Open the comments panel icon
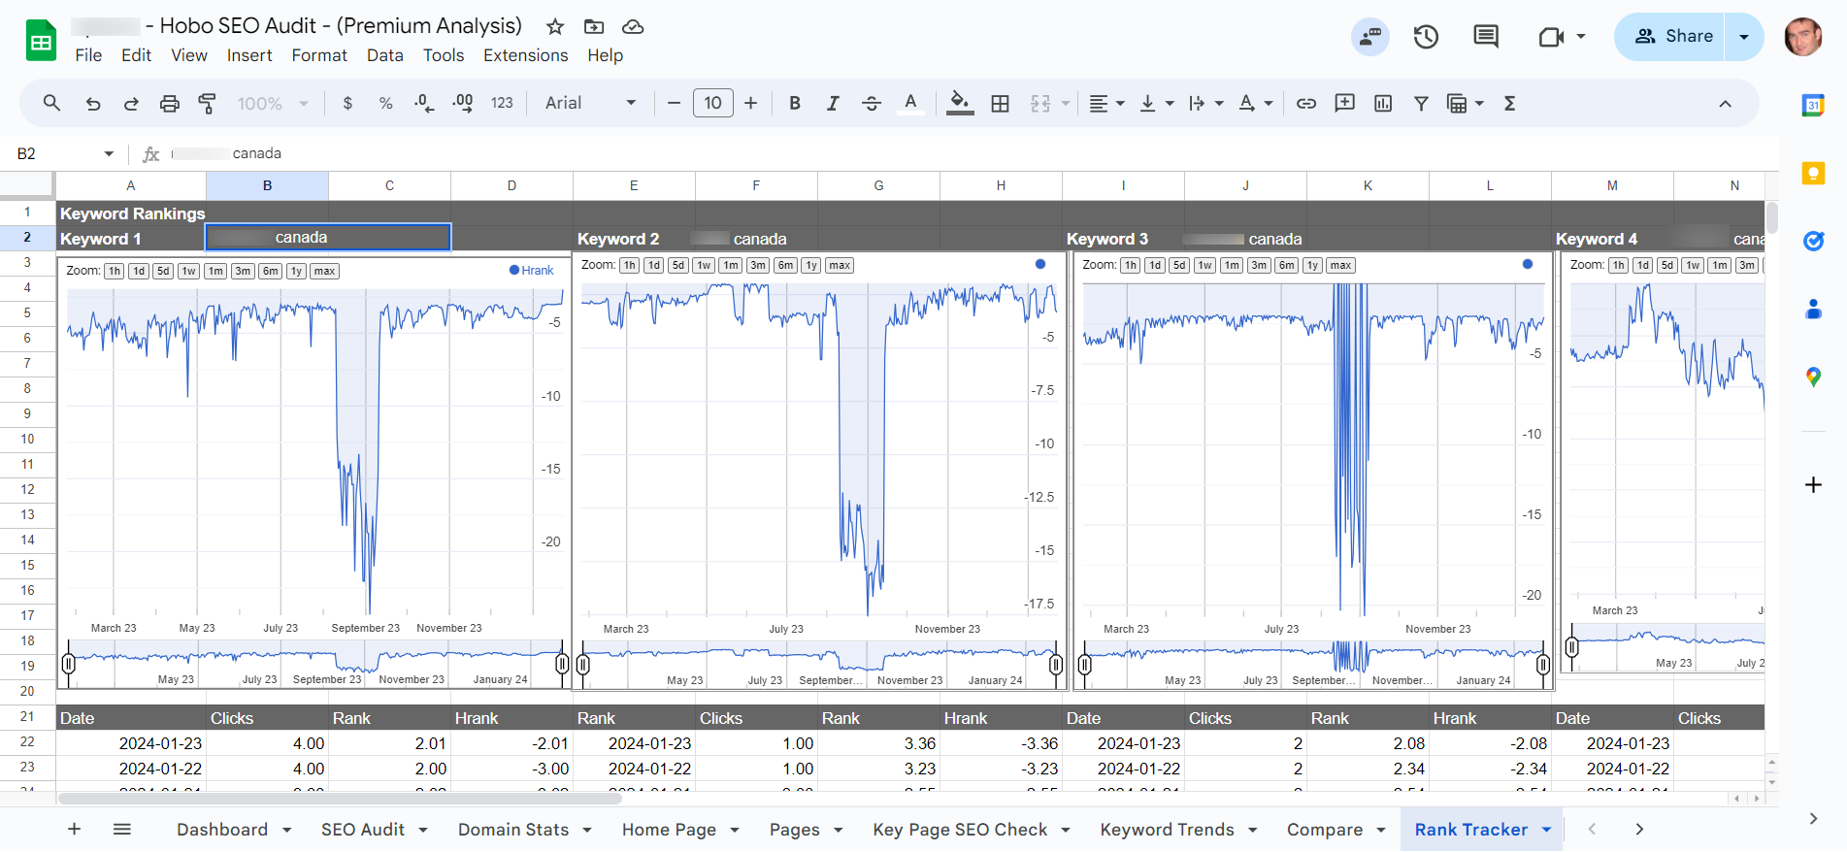Screen dimensions: 1847x852 pyautogui.click(x=1485, y=37)
